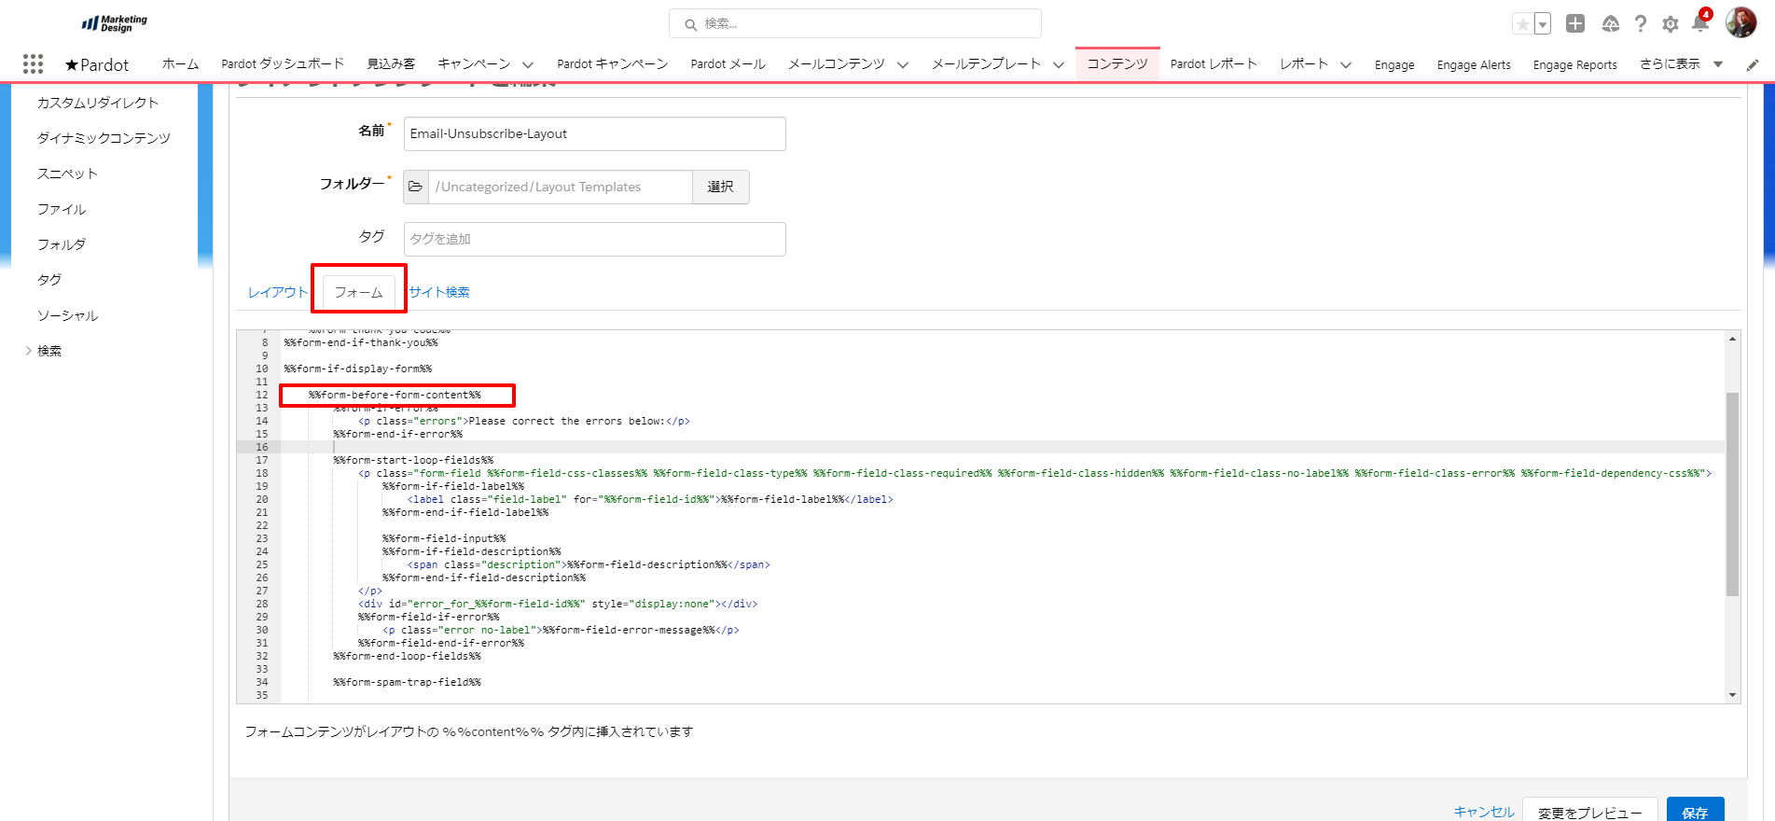The image size is (1775, 821).
Task: Open the help question mark icon
Action: (x=1641, y=24)
